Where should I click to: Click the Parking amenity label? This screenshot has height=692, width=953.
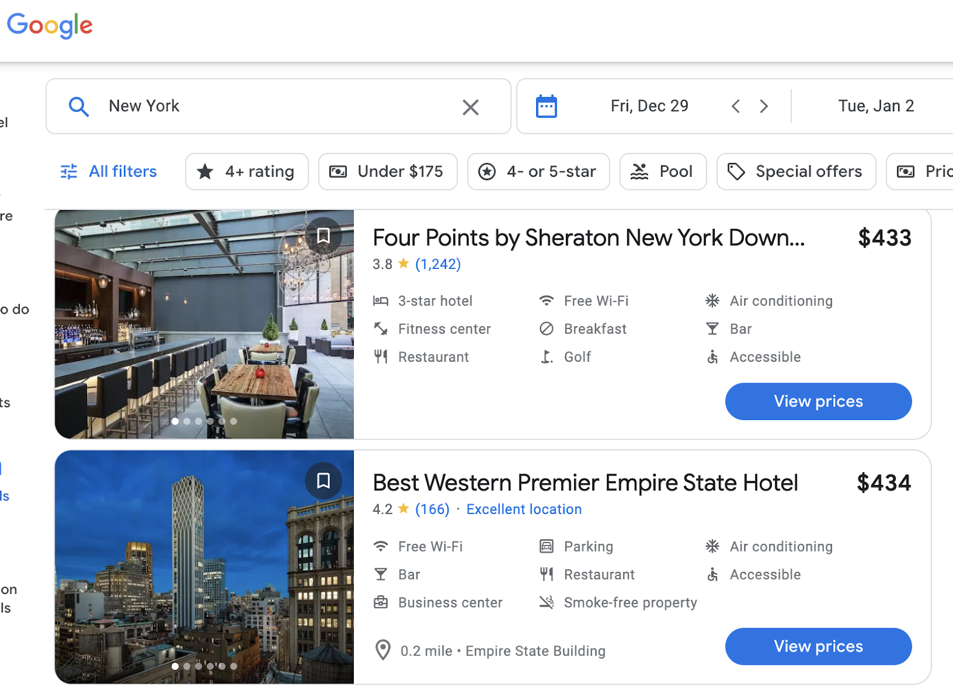(588, 547)
